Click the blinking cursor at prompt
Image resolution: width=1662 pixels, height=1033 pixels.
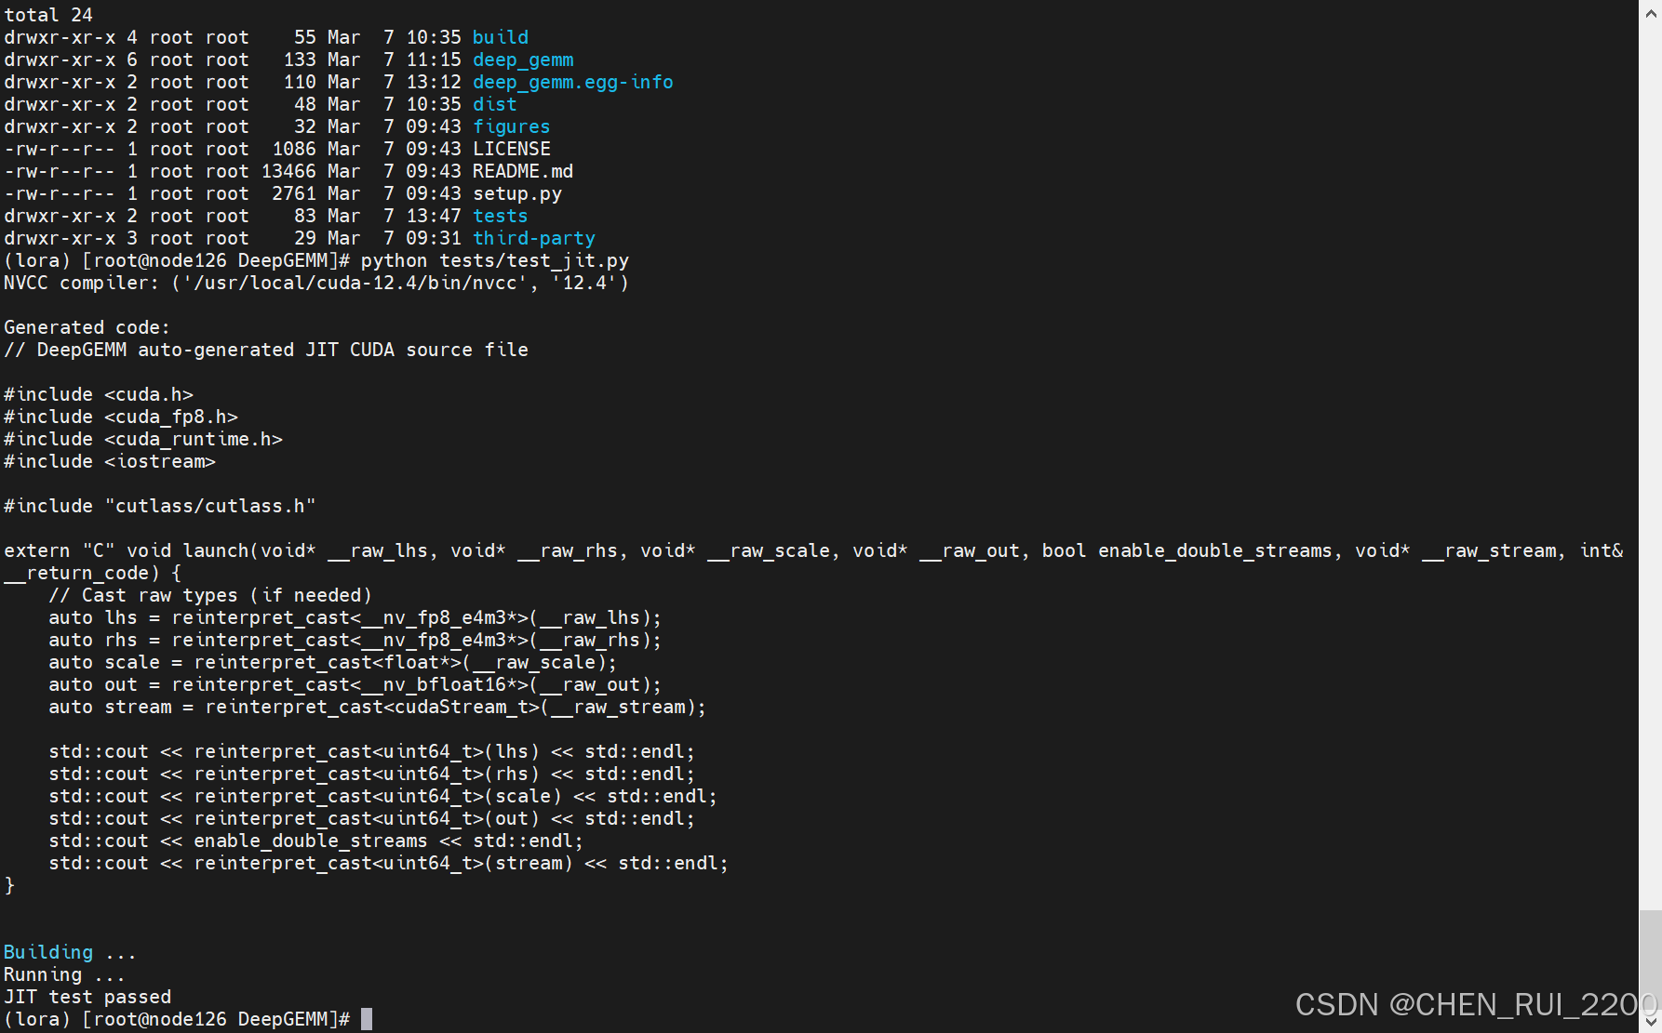367,1019
